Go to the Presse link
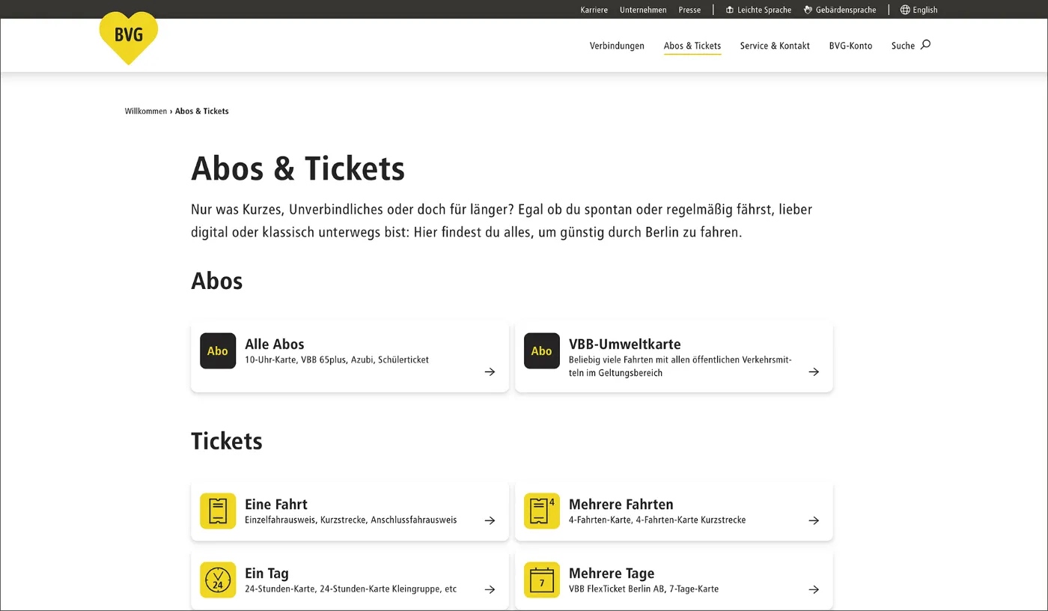 pyautogui.click(x=689, y=10)
